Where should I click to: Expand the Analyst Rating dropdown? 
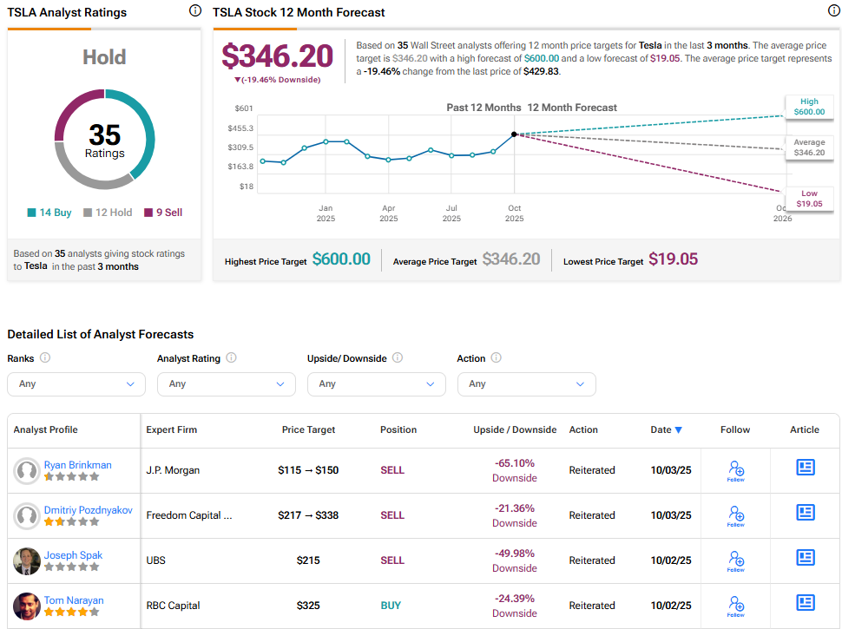click(x=227, y=383)
